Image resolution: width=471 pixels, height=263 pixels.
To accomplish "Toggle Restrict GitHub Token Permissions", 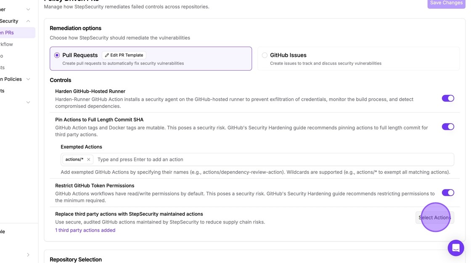I will (x=448, y=193).
